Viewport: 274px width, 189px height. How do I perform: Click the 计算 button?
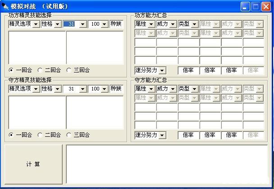(33, 164)
